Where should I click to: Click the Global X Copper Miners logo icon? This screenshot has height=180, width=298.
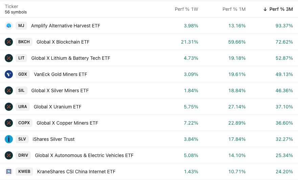point(9,123)
